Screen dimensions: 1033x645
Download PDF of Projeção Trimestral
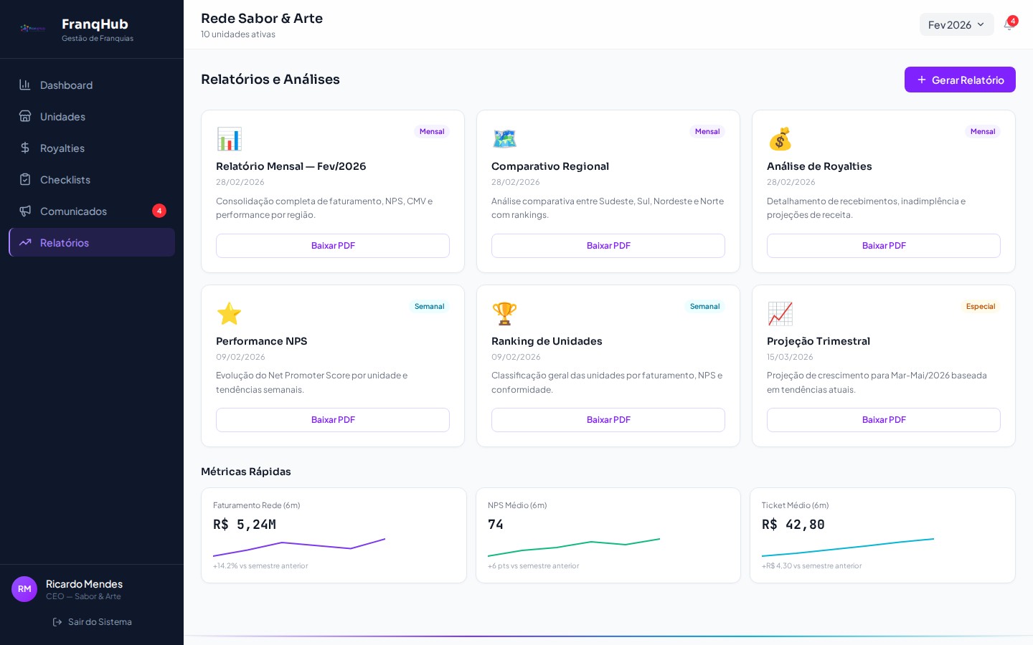click(884, 420)
